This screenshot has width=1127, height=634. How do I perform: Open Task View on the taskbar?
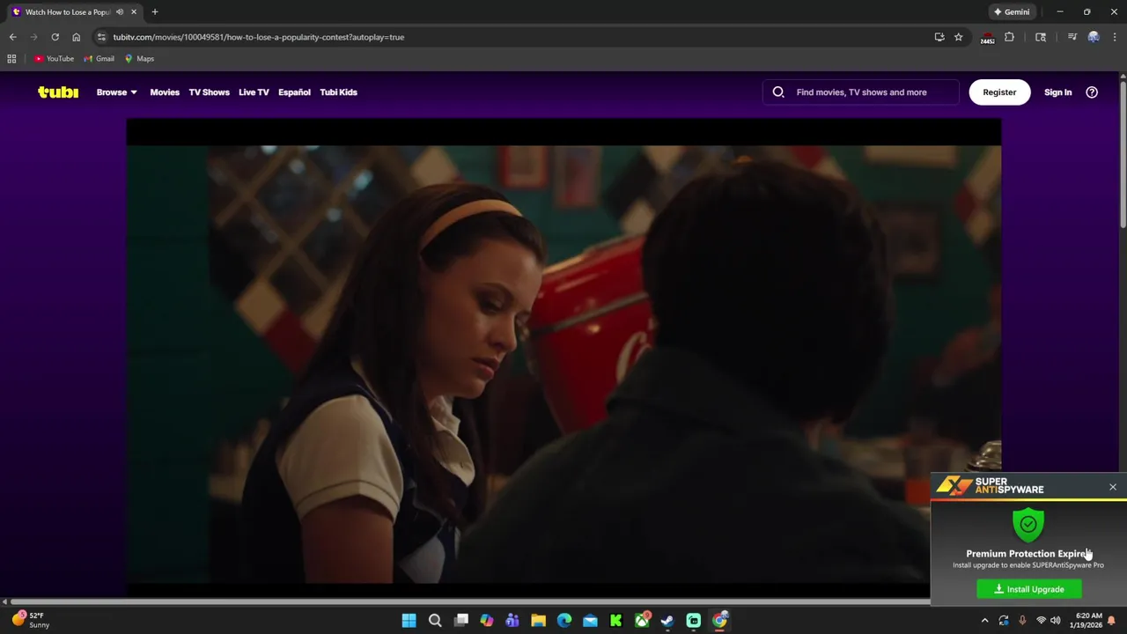point(460,620)
